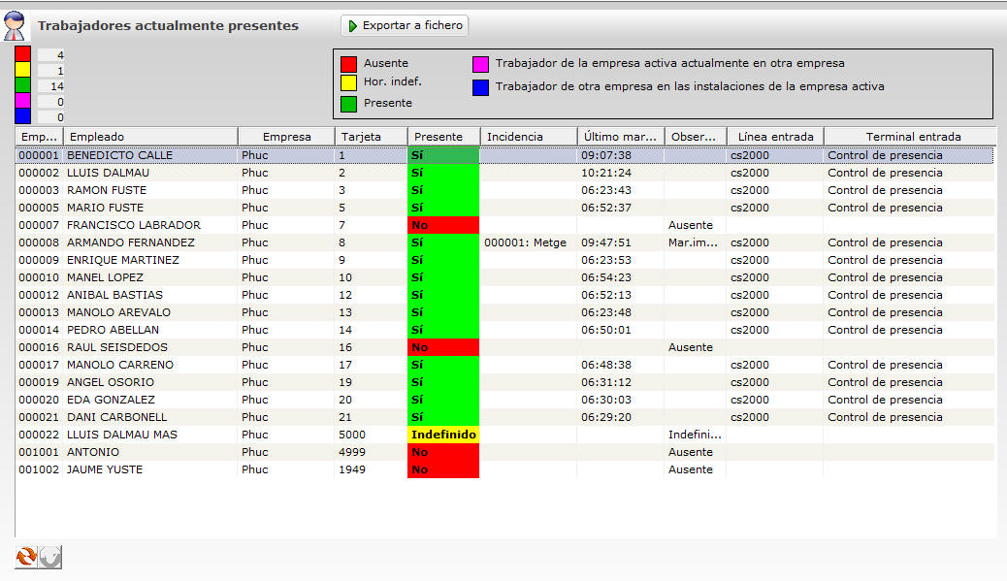Sort by the Línea entrada column header

(x=775, y=137)
